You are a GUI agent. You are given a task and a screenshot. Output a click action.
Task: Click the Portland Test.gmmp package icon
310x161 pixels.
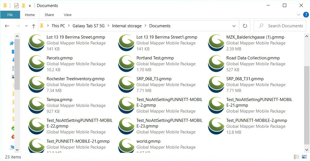[x=127, y=64]
